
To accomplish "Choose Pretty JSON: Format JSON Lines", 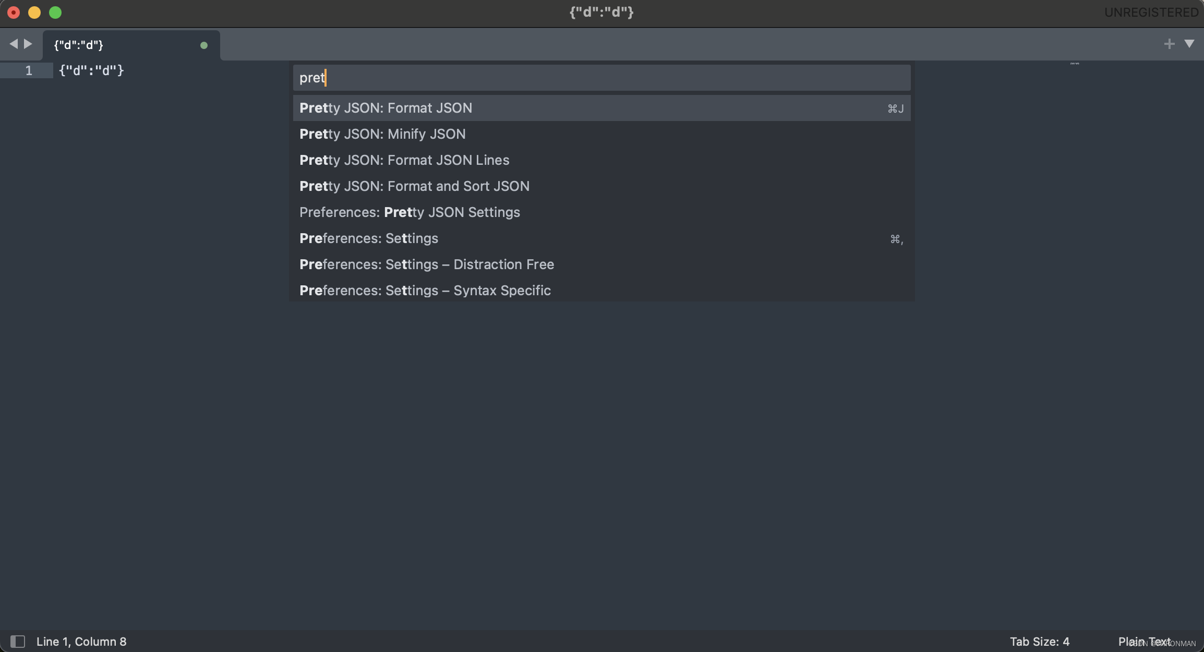I will click(601, 160).
